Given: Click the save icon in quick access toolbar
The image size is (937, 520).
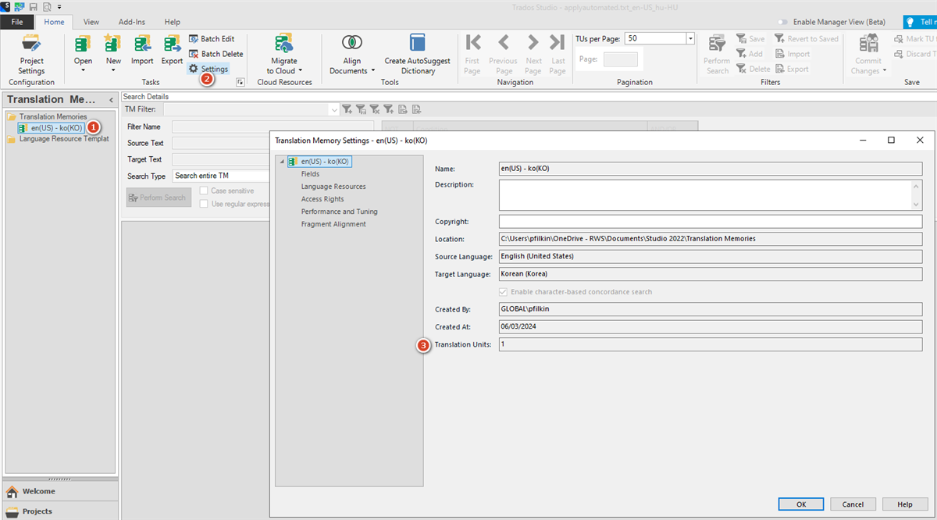Looking at the screenshot, I should (34, 6).
